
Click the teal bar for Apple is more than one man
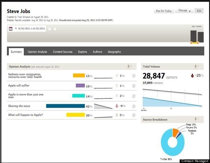[x=79, y=96]
